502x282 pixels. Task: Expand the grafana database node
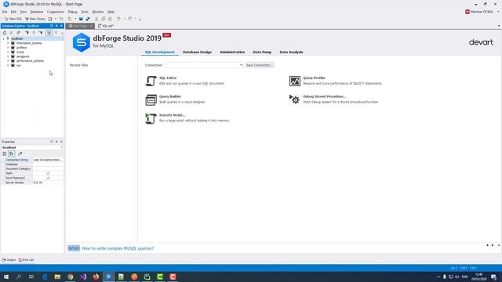point(8,47)
